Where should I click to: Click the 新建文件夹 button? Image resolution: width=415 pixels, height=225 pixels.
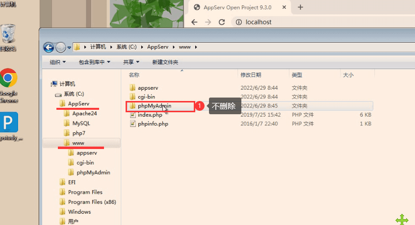pyautogui.click(x=165, y=62)
